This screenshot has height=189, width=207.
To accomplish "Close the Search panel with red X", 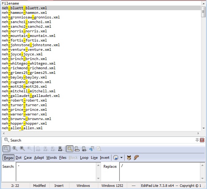I will click(x=202, y=140).
